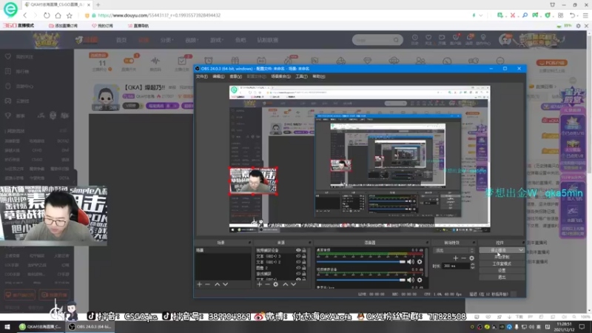Expand the 游戏 menu on Douyu
Viewport: 592px width, 333px height.
216,40
